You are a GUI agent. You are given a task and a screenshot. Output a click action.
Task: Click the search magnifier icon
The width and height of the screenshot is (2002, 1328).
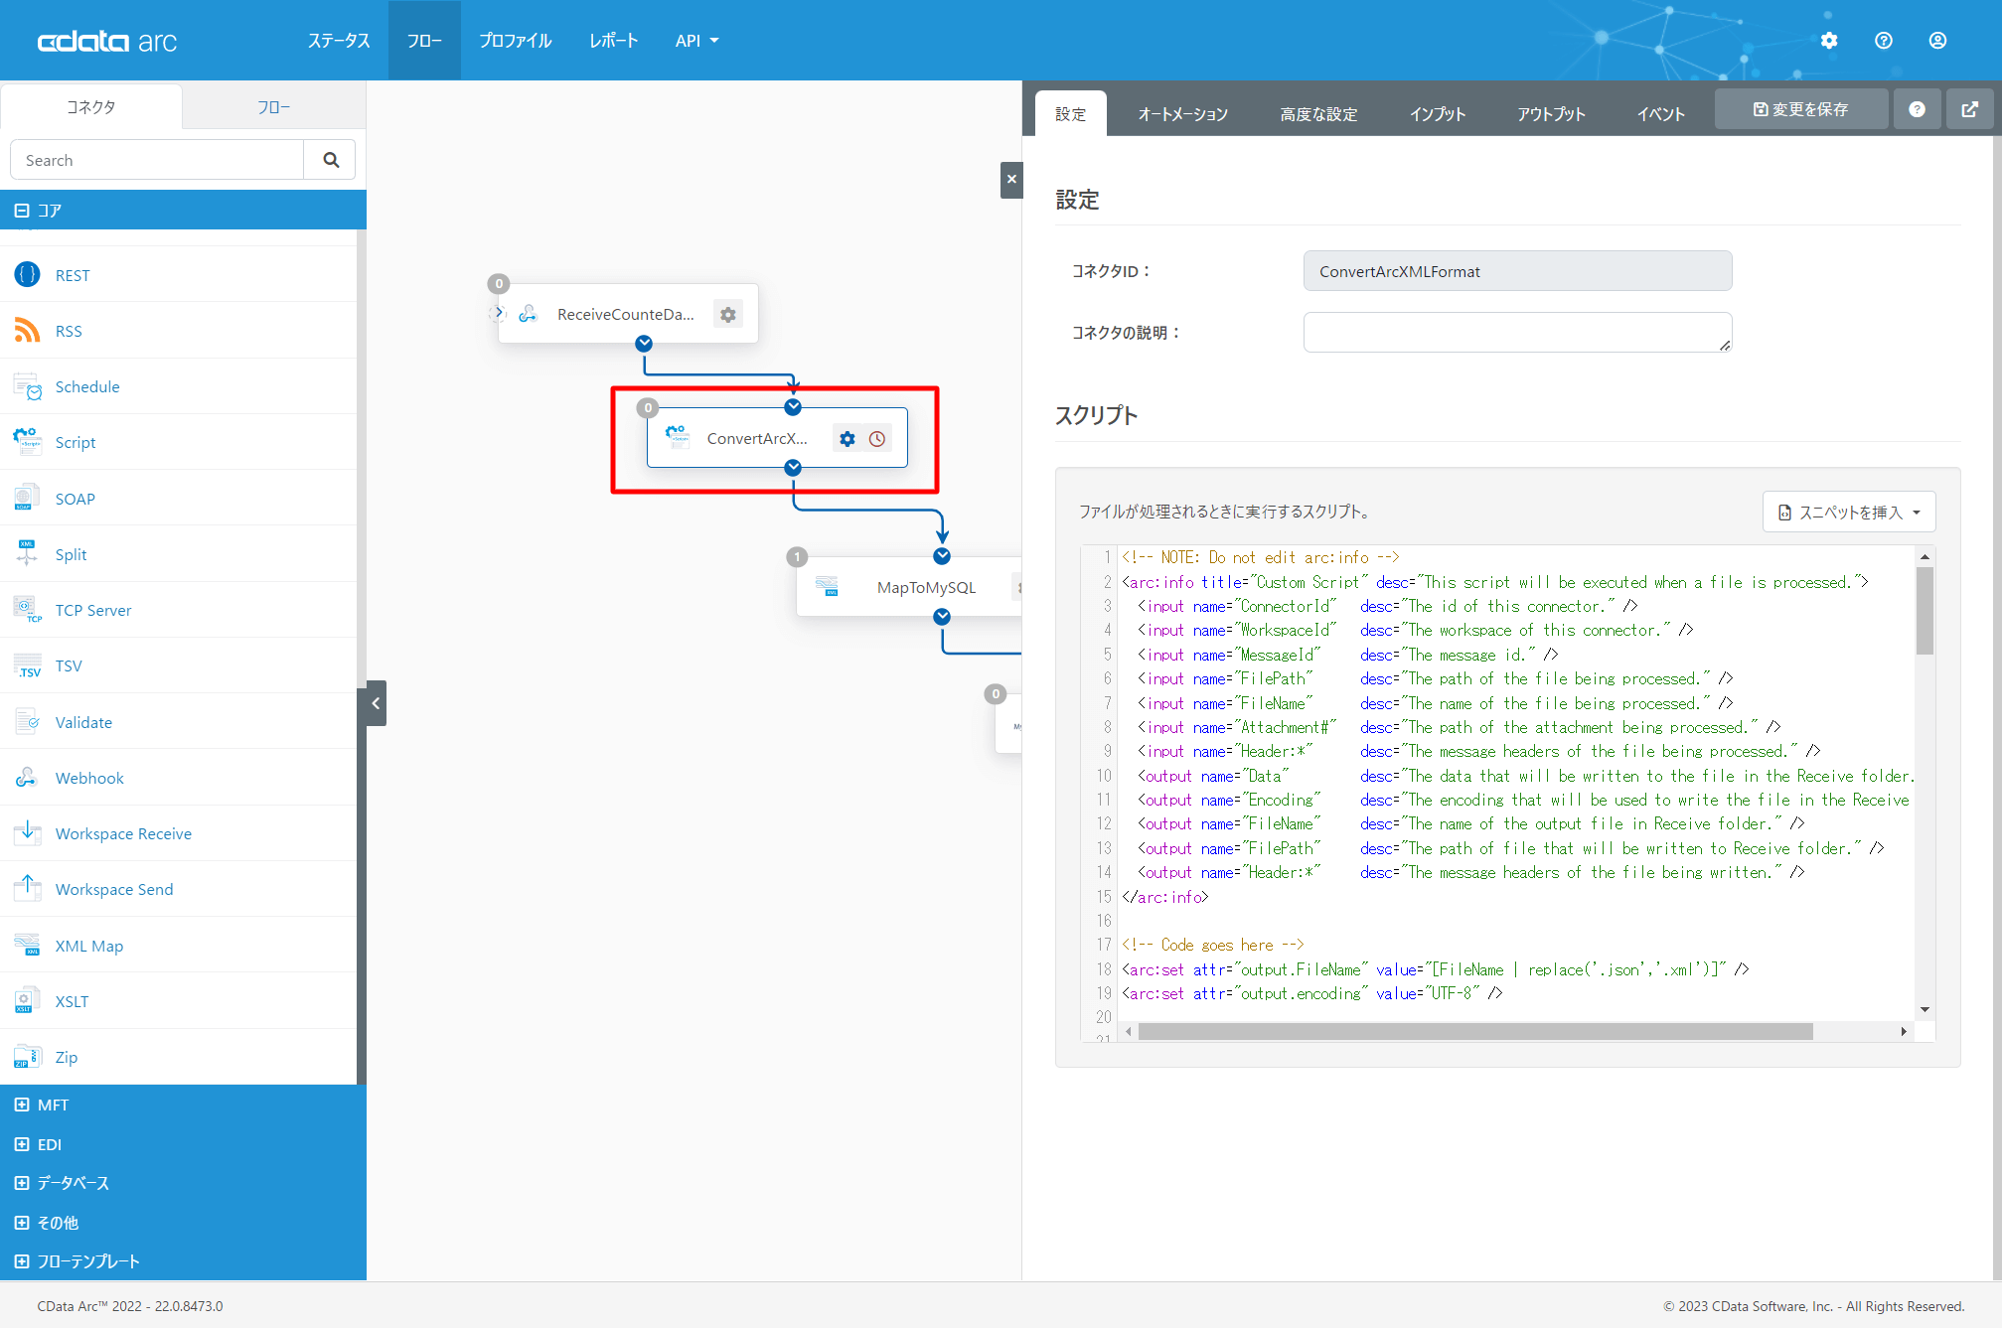[331, 160]
